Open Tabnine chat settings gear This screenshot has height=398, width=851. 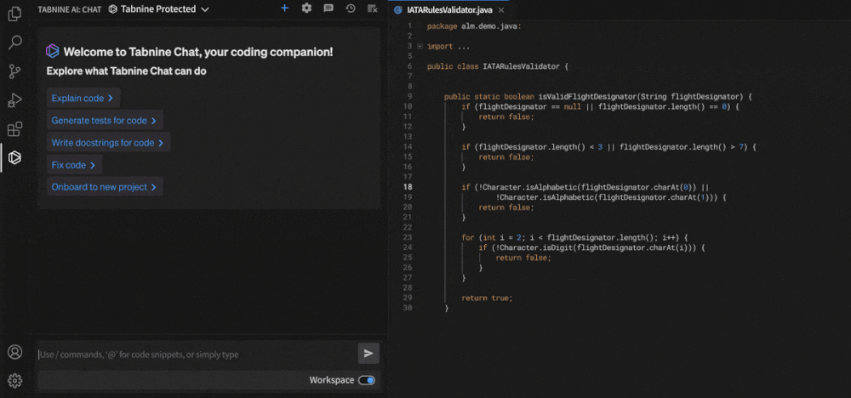click(x=306, y=9)
